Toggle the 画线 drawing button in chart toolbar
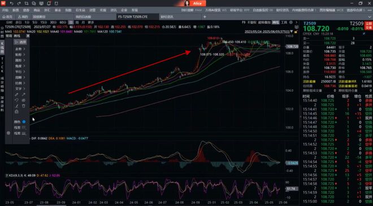The height and width of the screenshot is (206, 373). (x=275, y=23)
